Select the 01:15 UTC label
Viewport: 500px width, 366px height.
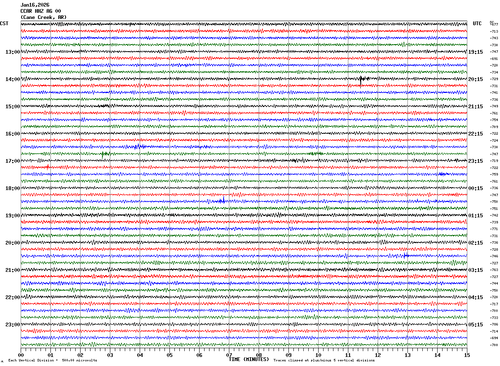pos(476,216)
